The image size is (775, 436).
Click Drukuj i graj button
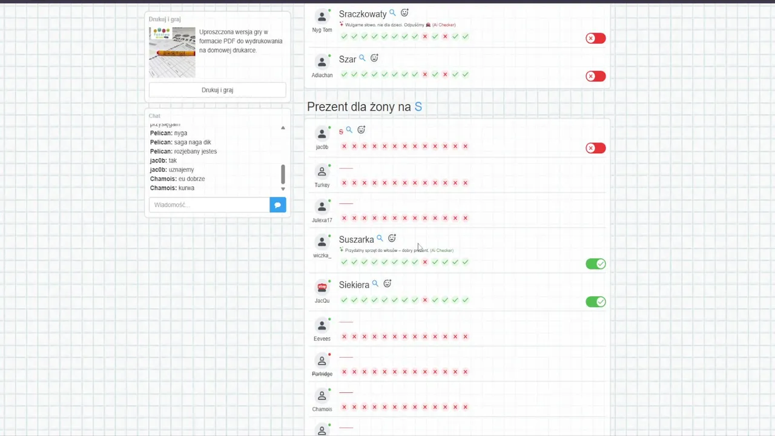[217, 90]
